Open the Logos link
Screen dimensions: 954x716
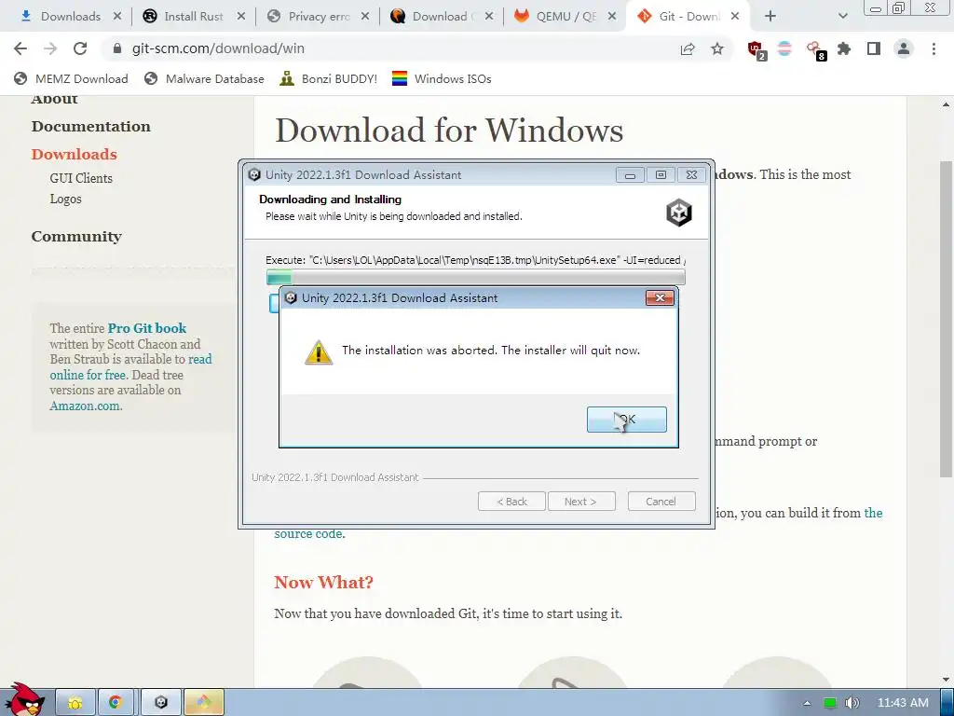pyautogui.click(x=66, y=199)
